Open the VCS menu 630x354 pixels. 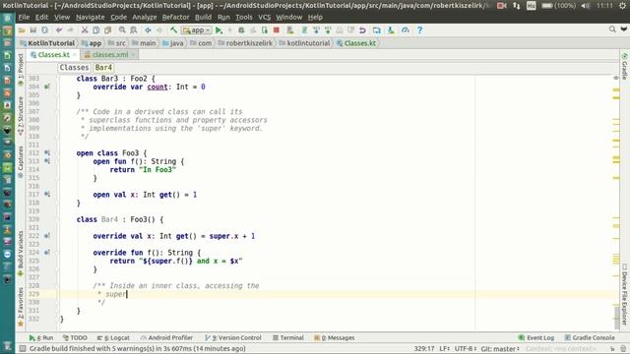pyautogui.click(x=265, y=18)
